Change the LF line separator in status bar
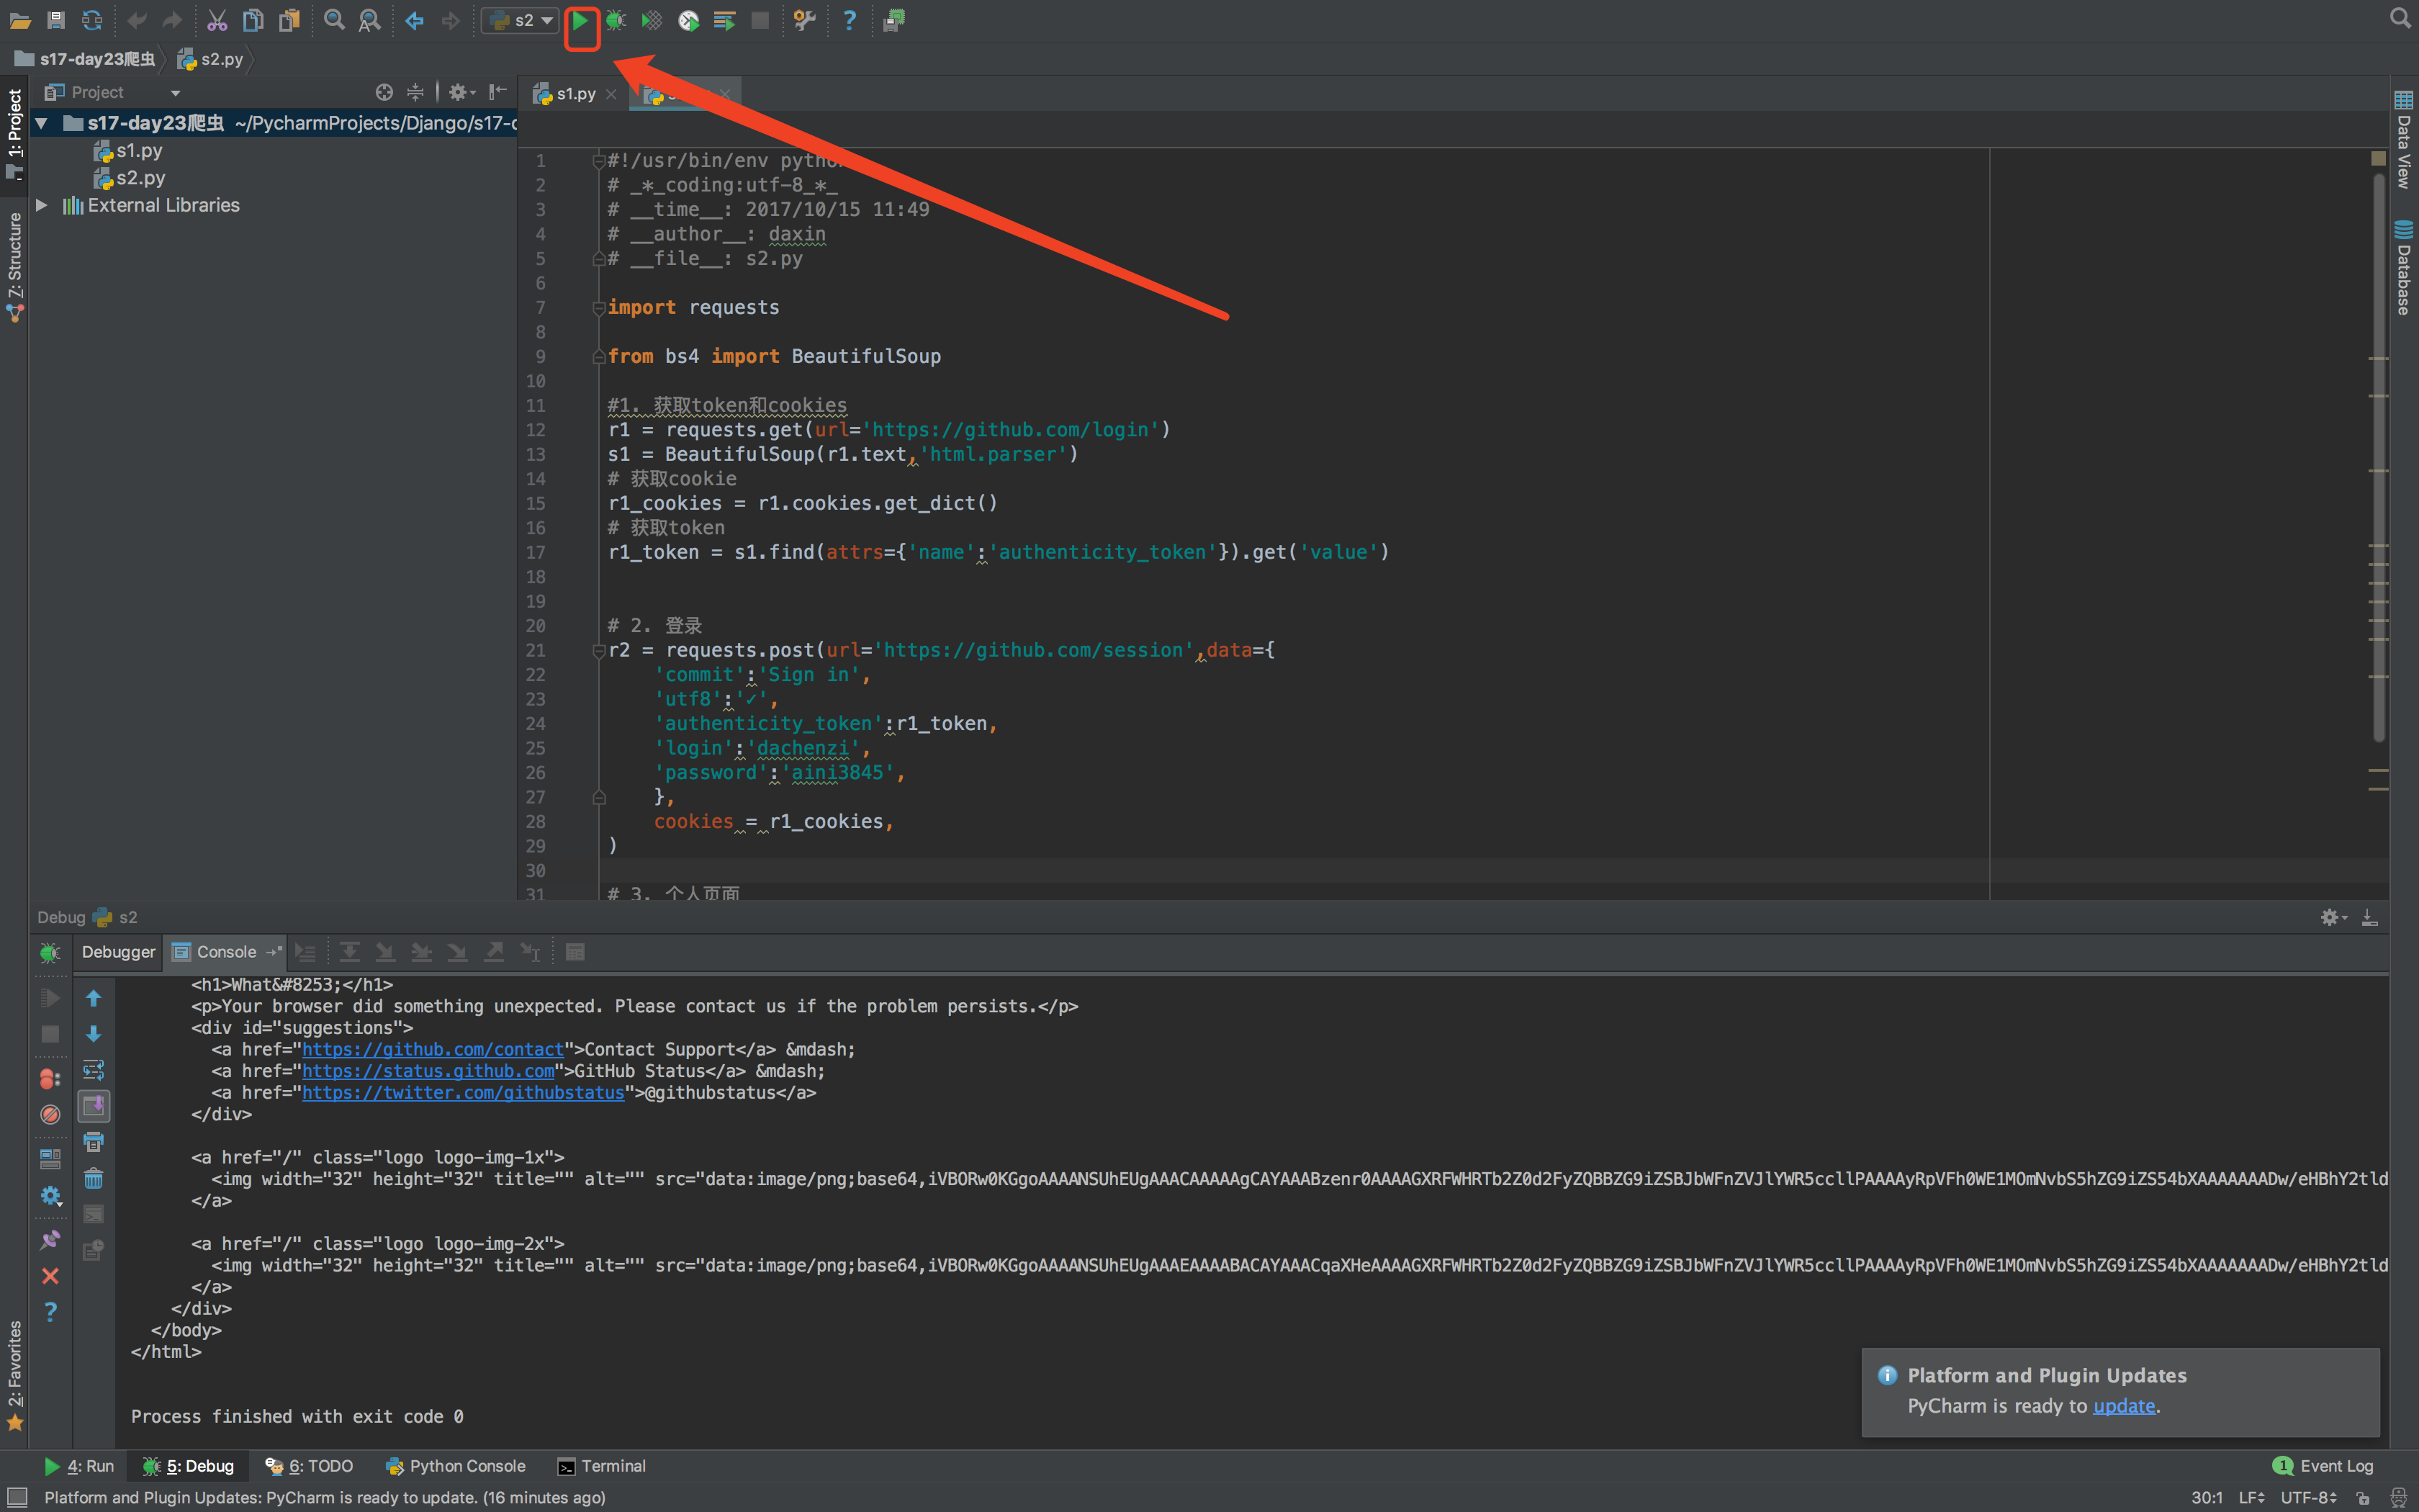The image size is (2419, 1512). [2251, 1497]
